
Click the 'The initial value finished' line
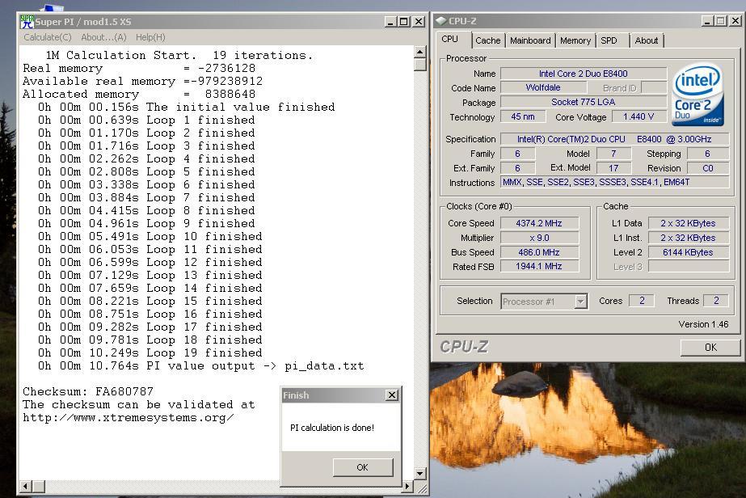[187, 108]
